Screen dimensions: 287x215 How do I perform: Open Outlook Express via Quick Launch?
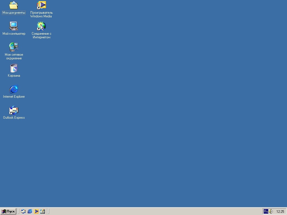pos(23,211)
